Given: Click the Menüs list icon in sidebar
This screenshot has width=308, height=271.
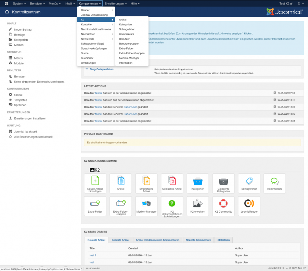Looking at the screenshot, I should 10,58.
